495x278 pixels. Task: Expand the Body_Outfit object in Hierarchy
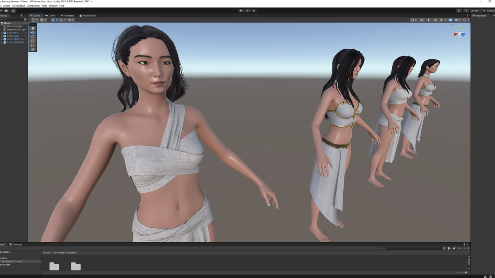2,39
